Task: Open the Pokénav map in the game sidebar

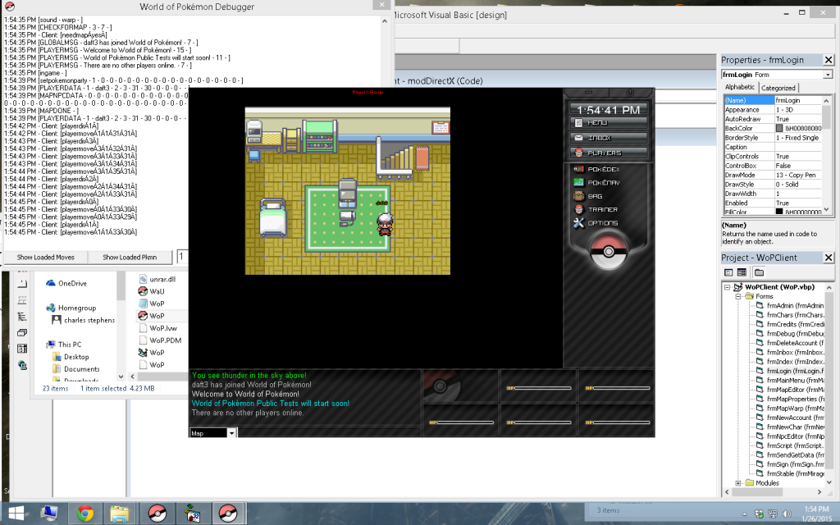Action: [x=597, y=183]
